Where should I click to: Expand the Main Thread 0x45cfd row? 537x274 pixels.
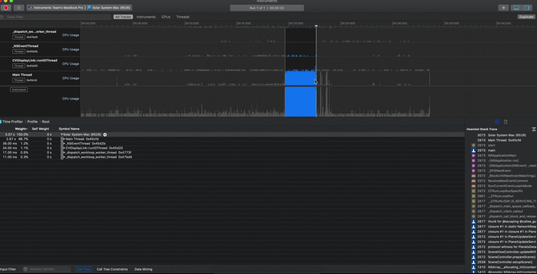tap(64, 139)
